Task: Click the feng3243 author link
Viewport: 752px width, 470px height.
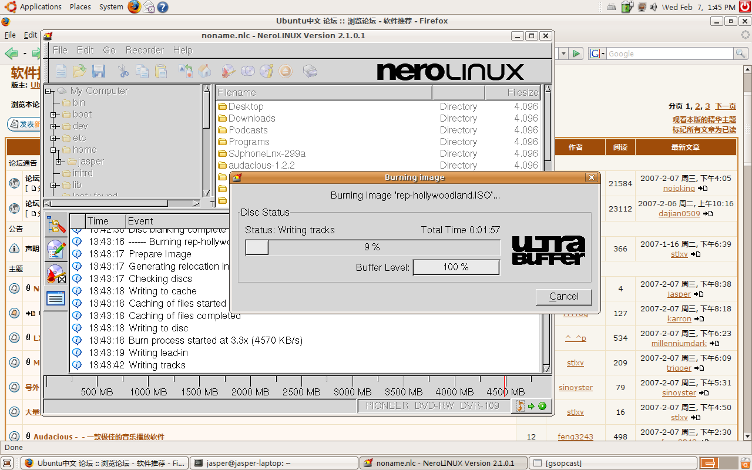Action: (576, 437)
